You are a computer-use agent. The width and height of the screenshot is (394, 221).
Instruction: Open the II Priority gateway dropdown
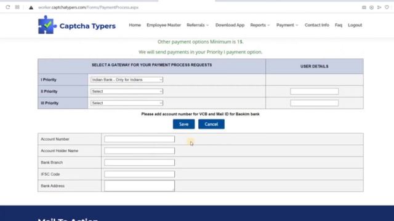coord(127,91)
